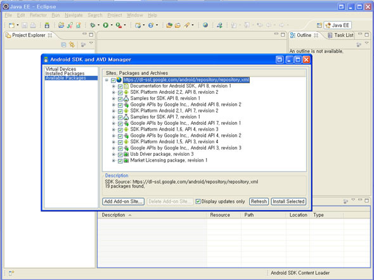Select Installed Packages in left list

tap(65, 73)
